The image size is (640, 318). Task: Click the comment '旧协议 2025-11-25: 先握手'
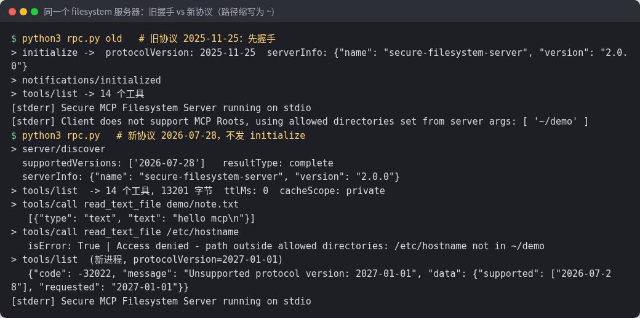[x=207, y=39]
